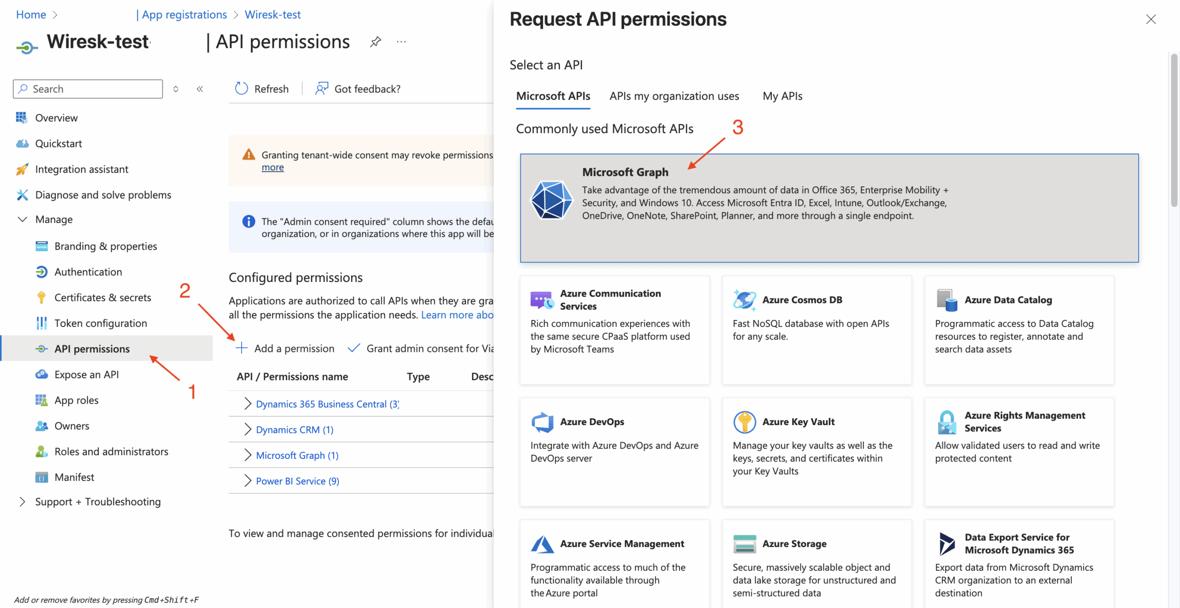Open the Wiresk-test breadcrumb link
The width and height of the screenshot is (1180, 608).
click(272, 14)
